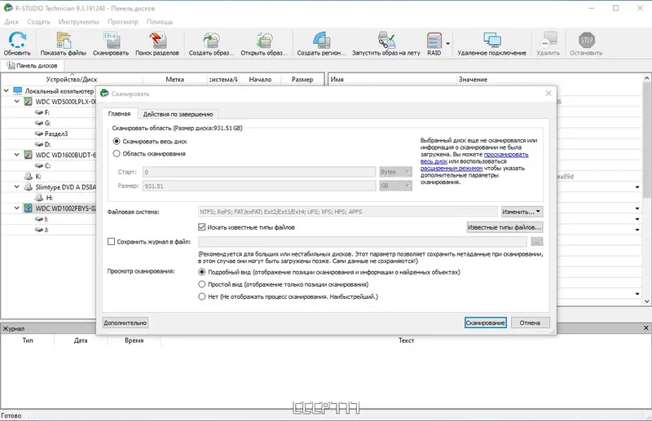
Task: Select the H: disc icon
Action: tap(38, 197)
